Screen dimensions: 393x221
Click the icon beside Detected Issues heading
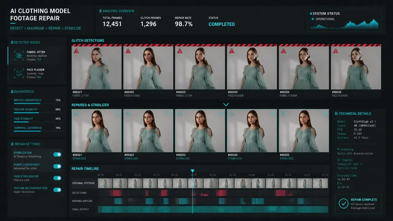click(x=12, y=42)
